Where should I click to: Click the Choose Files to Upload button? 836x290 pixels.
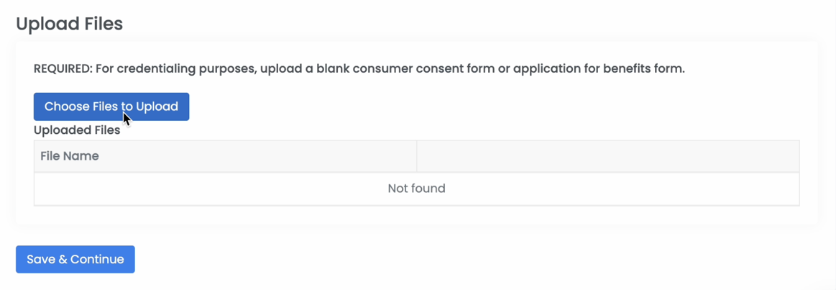point(111,107)
